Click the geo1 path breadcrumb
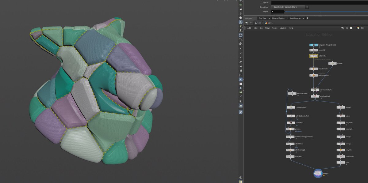The height and width of the screenshot is (183, 368). pyautogui.click(x=269, y=23)
